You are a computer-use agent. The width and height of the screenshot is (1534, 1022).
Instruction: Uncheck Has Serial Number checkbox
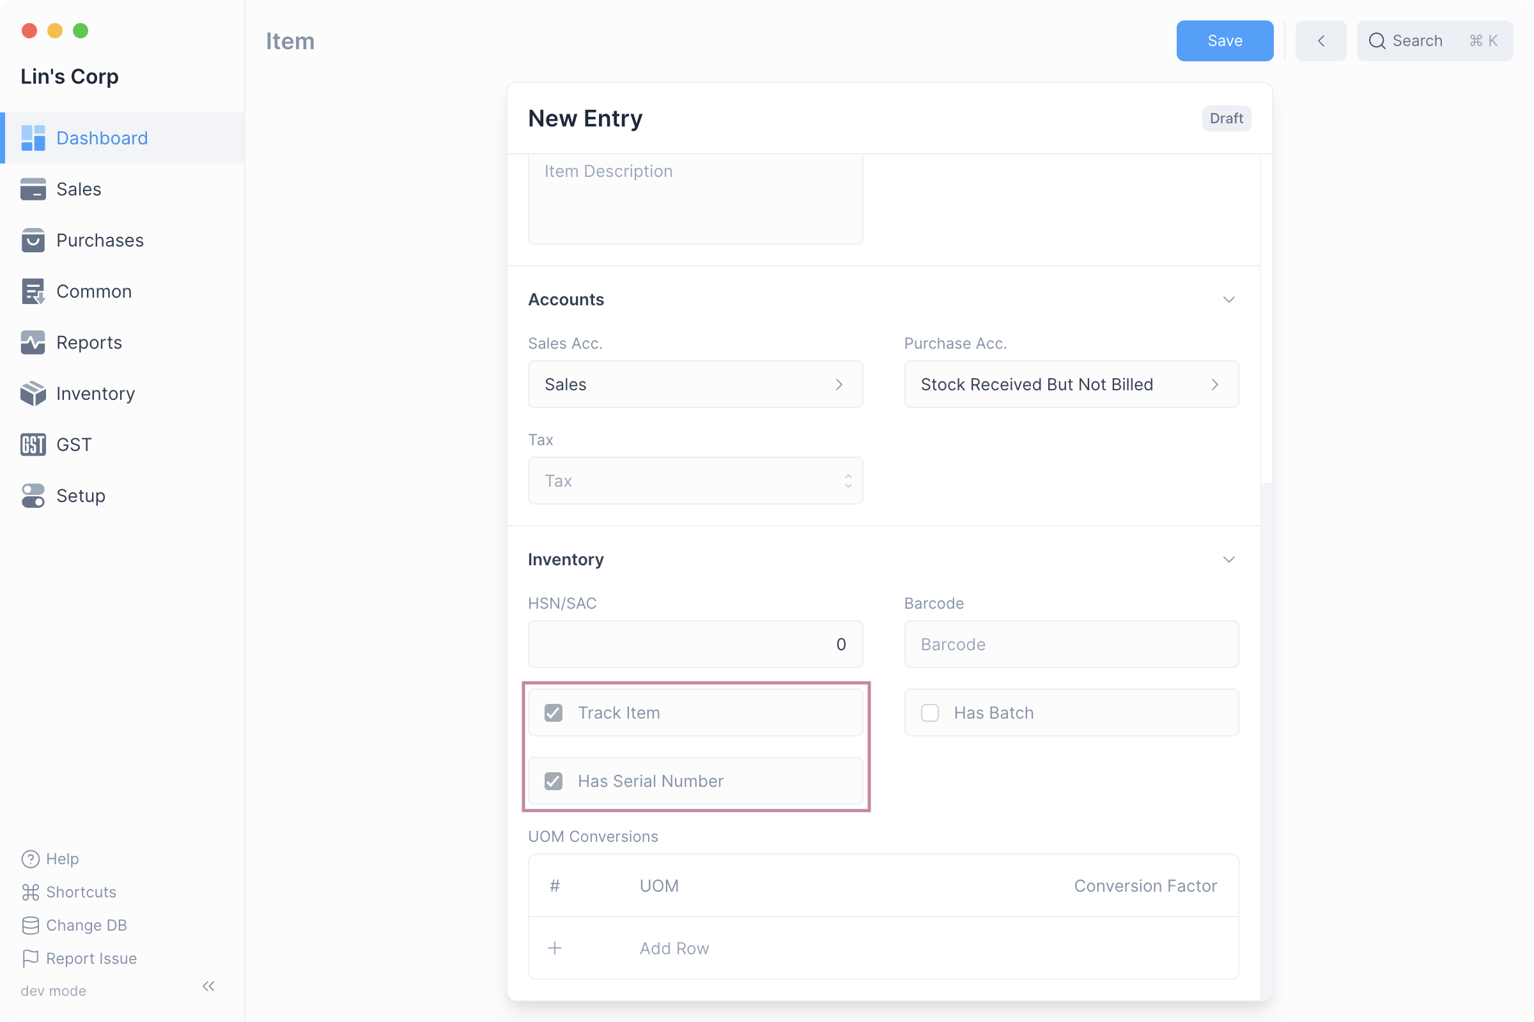554,781
